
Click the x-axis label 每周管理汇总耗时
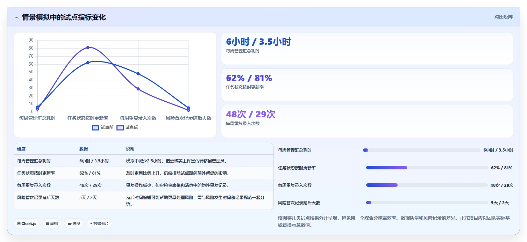pos(37,118)
